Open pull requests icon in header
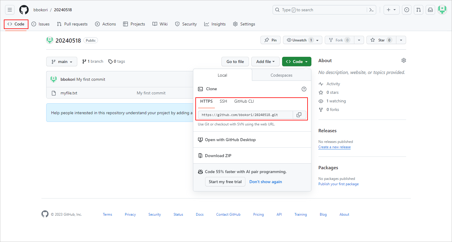 419,10
